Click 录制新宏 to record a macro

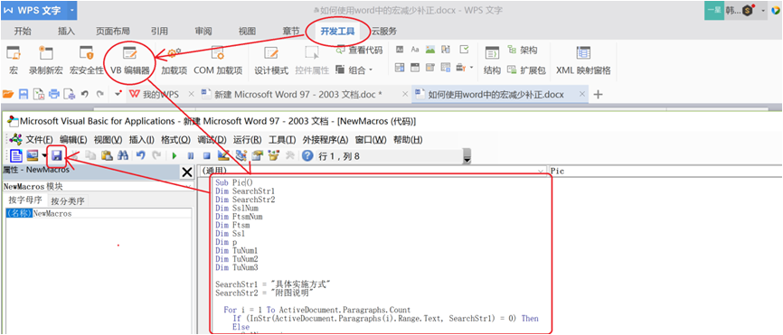tap(45, 60)
